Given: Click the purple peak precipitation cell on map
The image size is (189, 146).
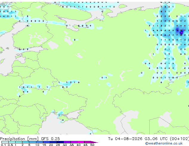Looking at the screenshot, I should tap(182, 33).
